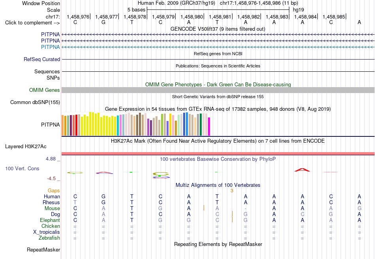Viewport: 375px width, 259px height.
Task: Click the 'Common dbSNP(155)' track label
Action: tap(35, 102)
